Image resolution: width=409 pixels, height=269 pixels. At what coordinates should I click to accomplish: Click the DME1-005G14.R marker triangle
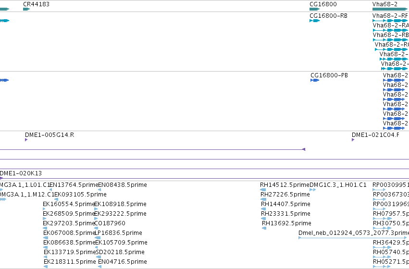coord(26,140)
